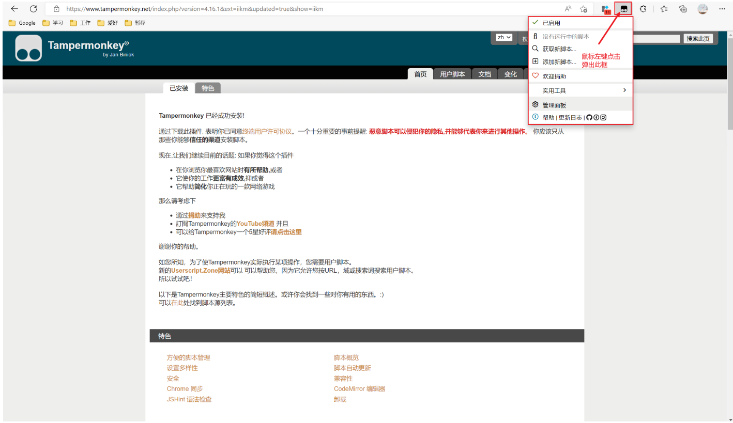Open the 终端用户许可协议 link

point(267,131)
